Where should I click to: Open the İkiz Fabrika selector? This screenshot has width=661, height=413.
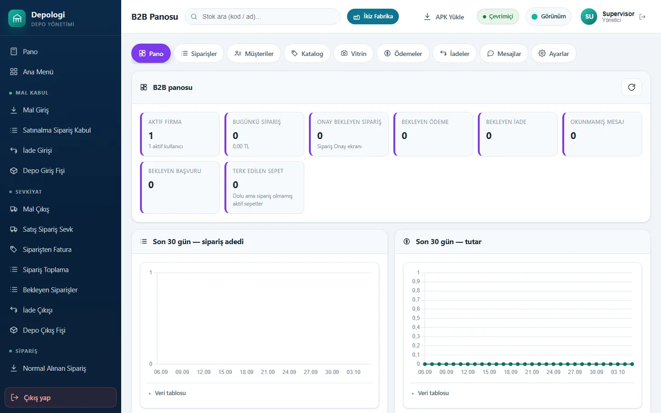[373, 17]
